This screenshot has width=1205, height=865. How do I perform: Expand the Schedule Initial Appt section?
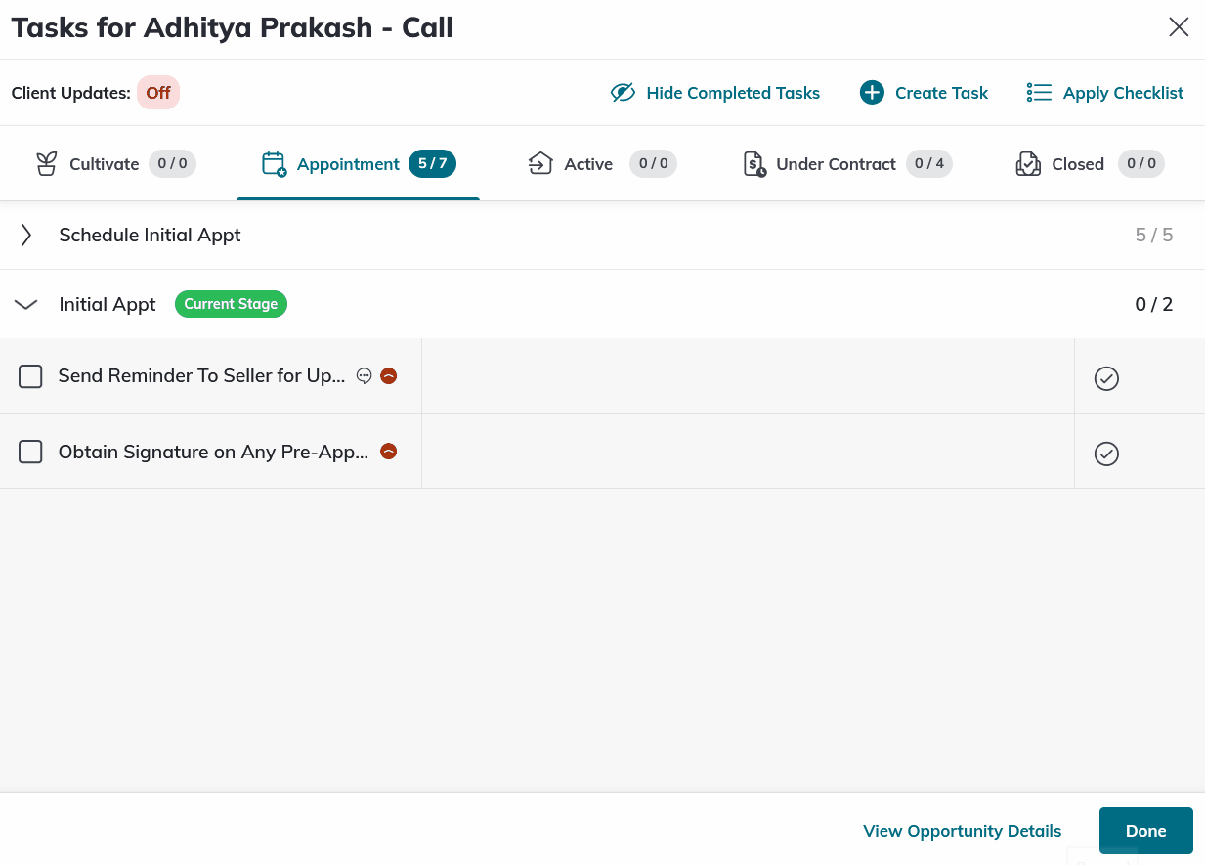pos(24,235)
